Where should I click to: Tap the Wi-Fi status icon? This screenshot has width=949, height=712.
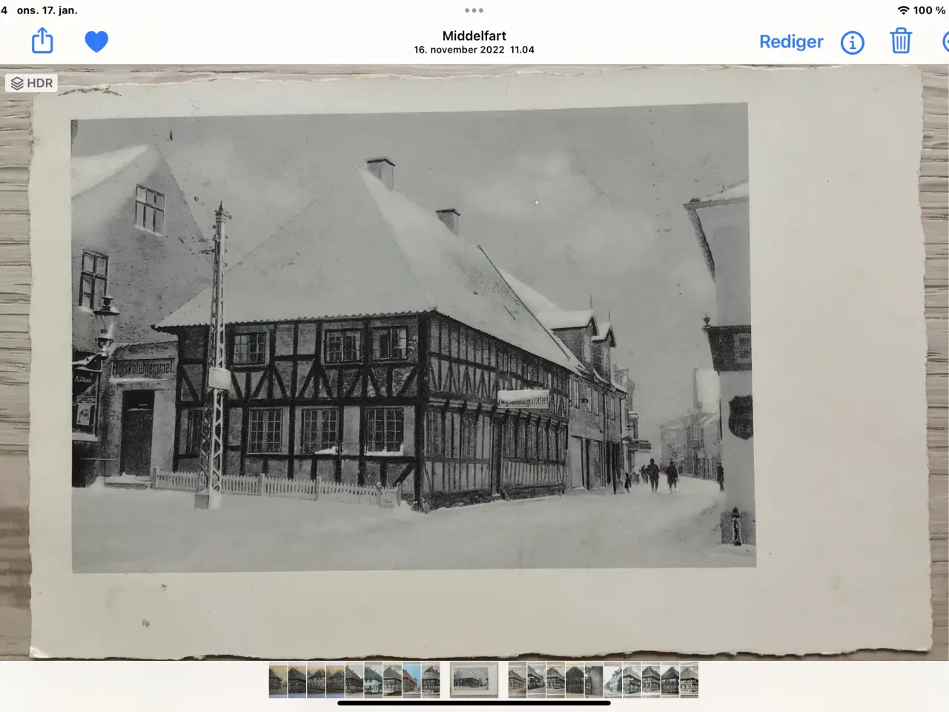click(903, 10)
